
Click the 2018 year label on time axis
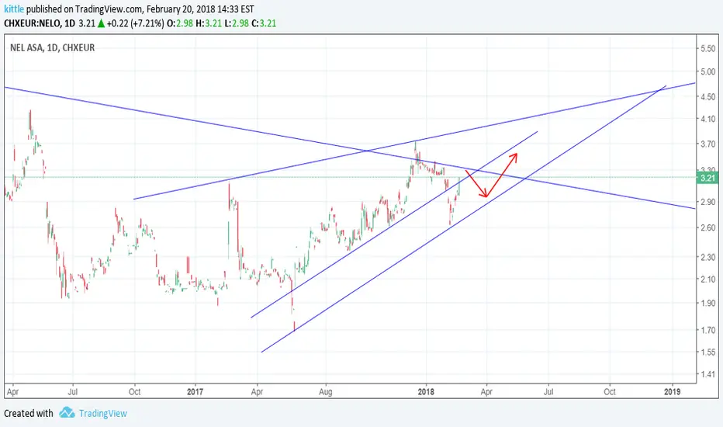(426, 391)
